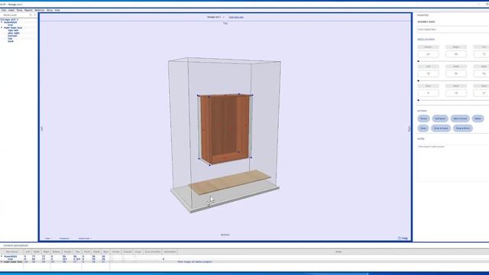Screen dimensions: 489x275
Task: Click the slider handle under the Left/Width row
Action: pyautogui.click(x=419, y=80)
